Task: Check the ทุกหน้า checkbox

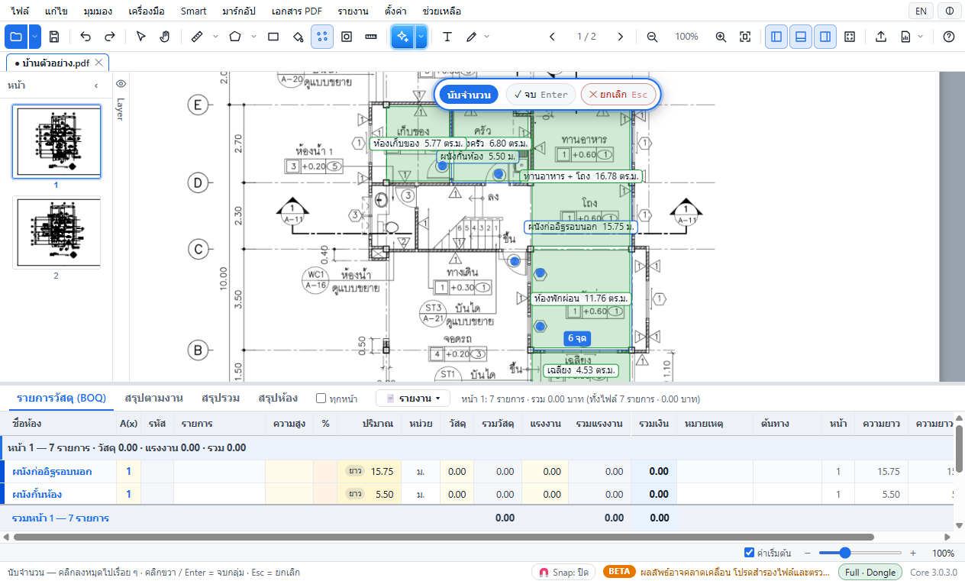Action: pyautogui.click(x=321, y=399)
